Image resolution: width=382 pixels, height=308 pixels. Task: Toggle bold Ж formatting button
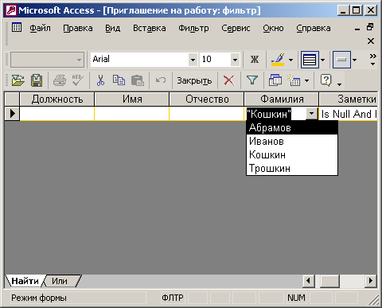(x=255, y=60)
